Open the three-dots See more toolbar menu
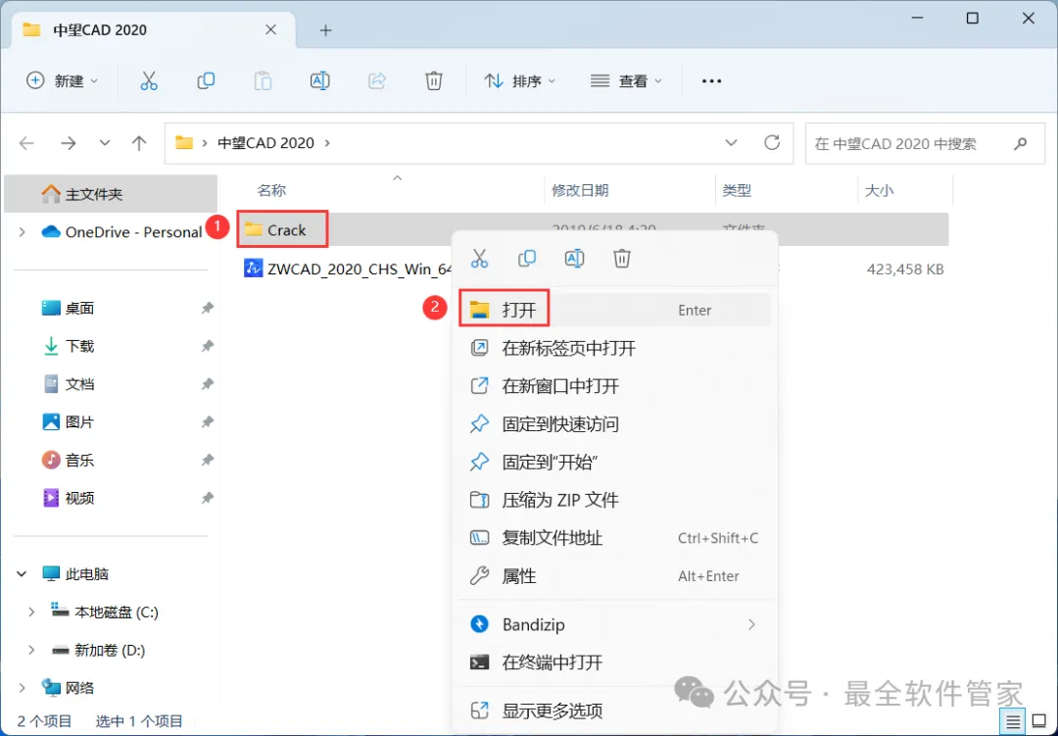The width and height of the screenshot is (1058, 736). 711,81
